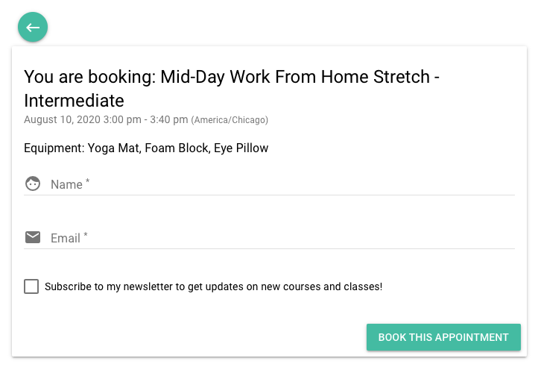Click "Work From Home Stretch" in title

[330, 77]
